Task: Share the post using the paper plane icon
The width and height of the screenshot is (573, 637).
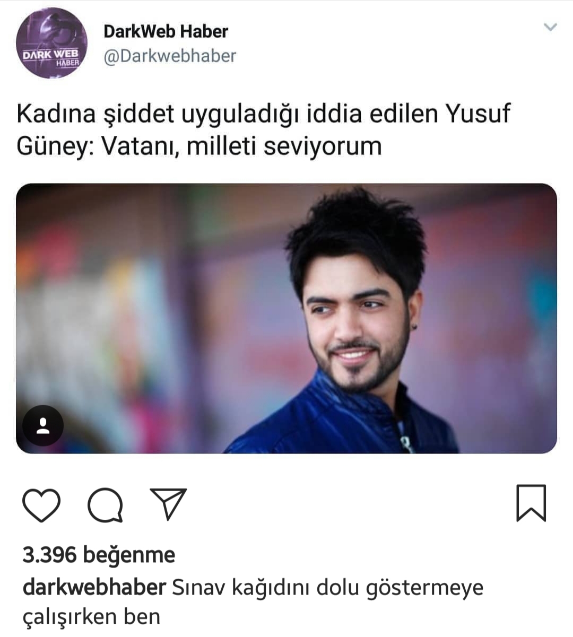Action: [x=169, y=503]
